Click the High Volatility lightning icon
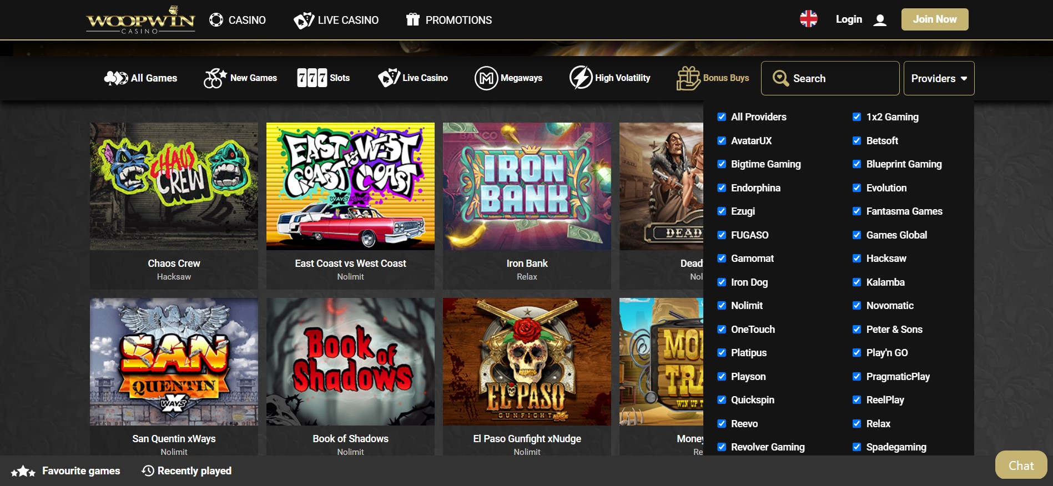Image resolution: width=1053 pixels, height=486 pixels. coord(581,78)
